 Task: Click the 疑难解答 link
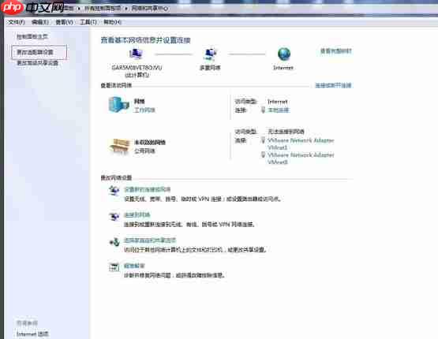click(134, 266)
